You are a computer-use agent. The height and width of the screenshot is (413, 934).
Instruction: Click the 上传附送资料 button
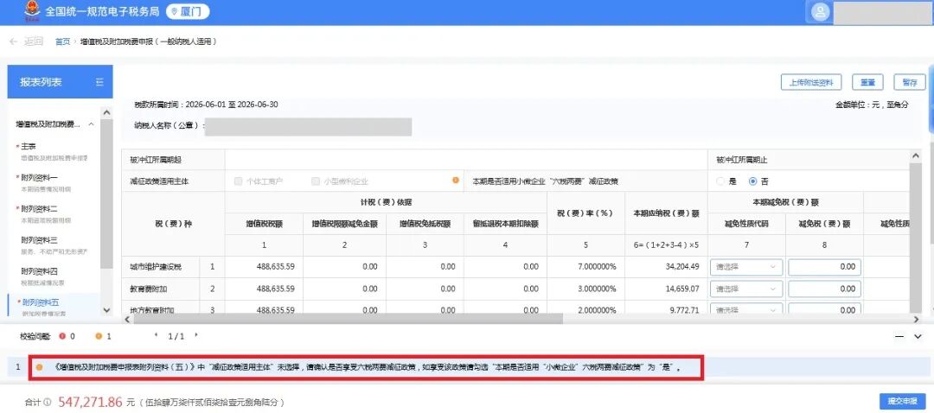(x=810, y=83)
